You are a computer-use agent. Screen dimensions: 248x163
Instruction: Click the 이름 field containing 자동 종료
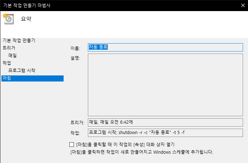coord(165,47)
